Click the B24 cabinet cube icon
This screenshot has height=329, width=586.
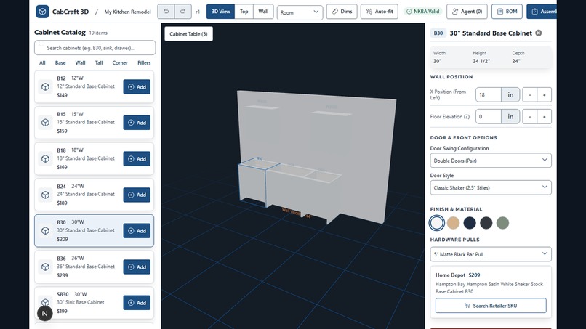pos(45,195)
